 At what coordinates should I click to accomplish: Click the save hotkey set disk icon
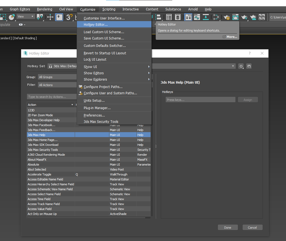pos(249,66)
